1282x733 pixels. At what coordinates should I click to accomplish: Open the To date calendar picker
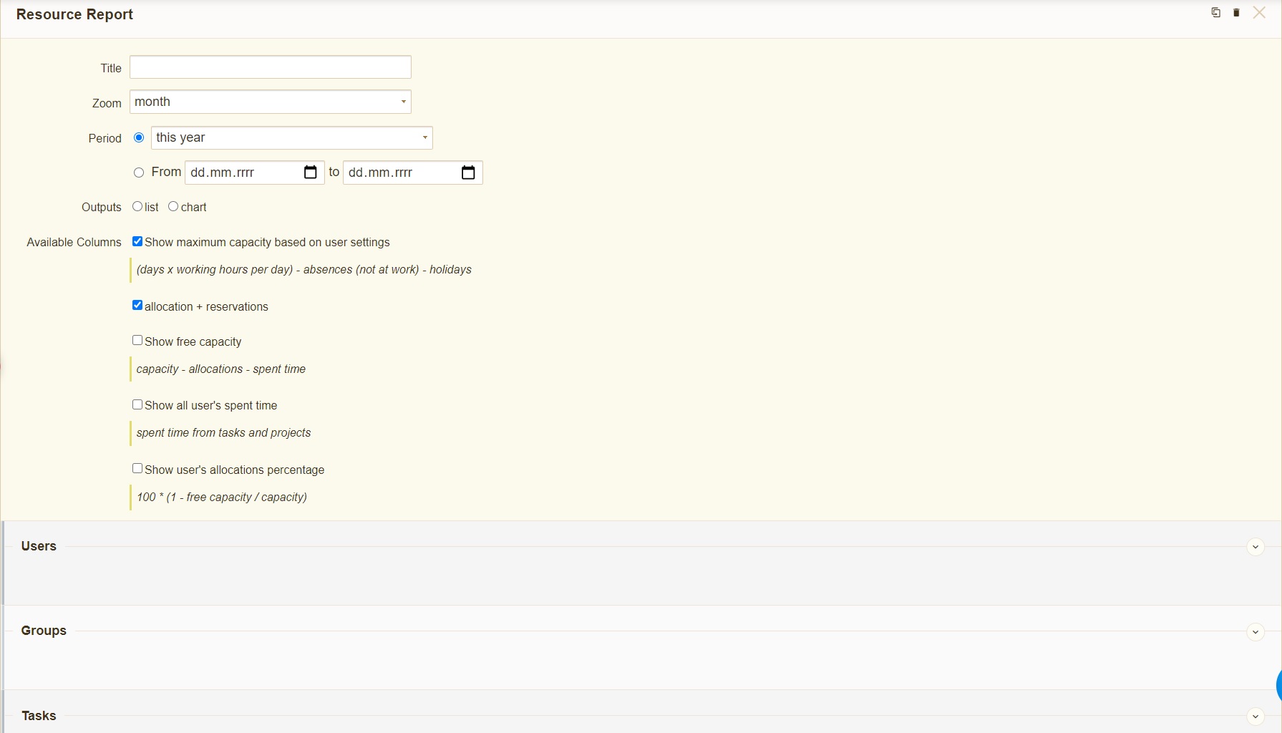tap(468, 173)
